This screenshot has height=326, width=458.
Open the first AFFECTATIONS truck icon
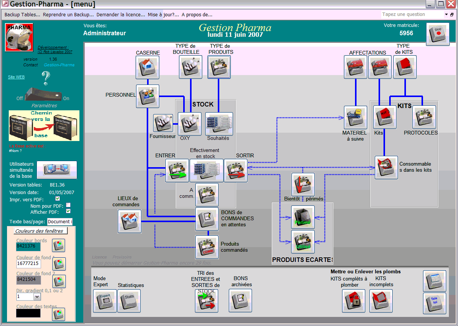[x=355, y=67]
